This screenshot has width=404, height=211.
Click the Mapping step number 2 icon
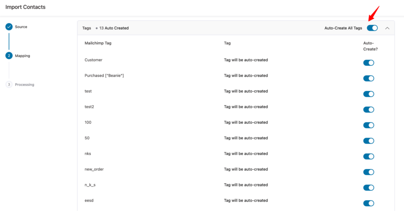[x=9, y=56]
